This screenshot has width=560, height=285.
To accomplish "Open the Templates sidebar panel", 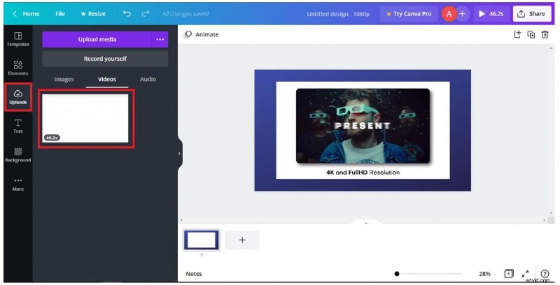I will pyautogui.click(x=18, y=39).
